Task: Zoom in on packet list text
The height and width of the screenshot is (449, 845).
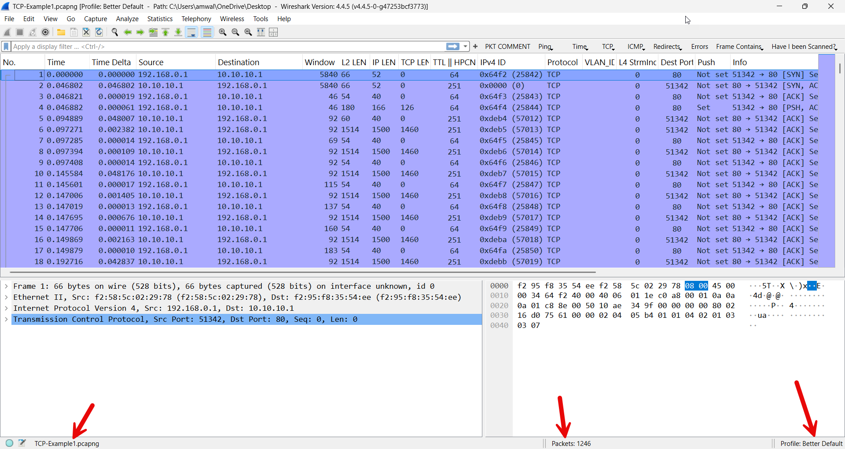Action: (x=222, y=32)
